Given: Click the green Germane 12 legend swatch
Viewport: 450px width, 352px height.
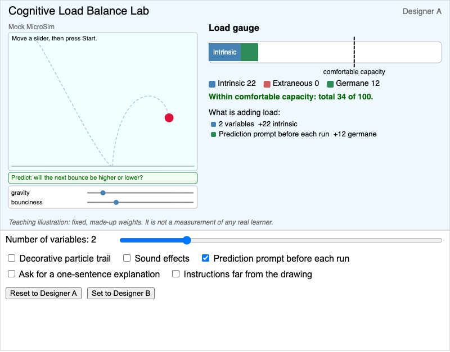Looking at the screenshot, I should (x=330, y=84).
